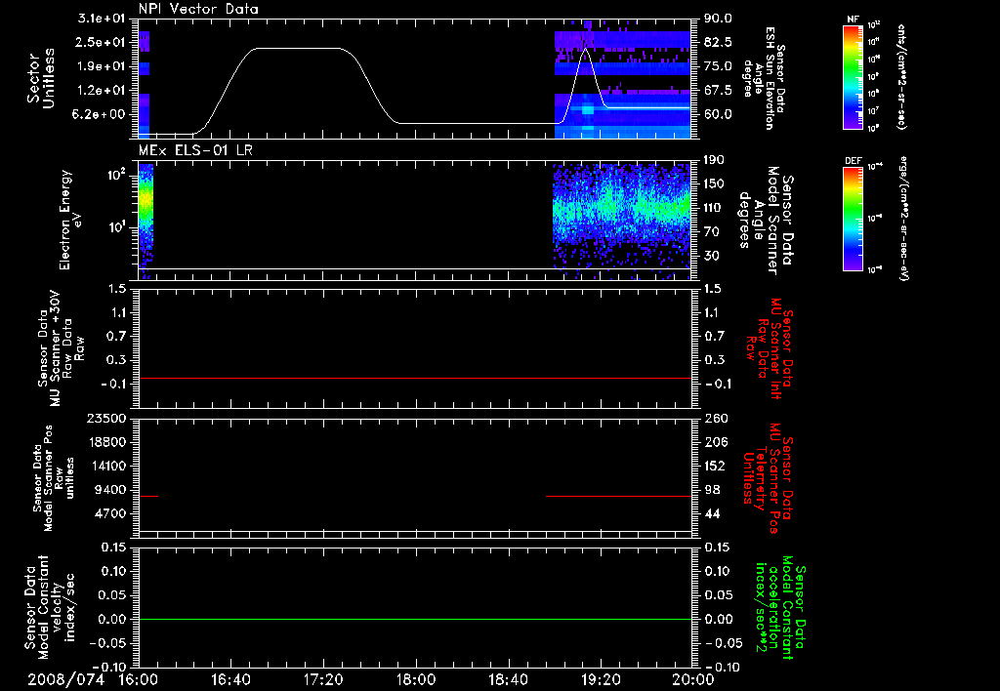Click the 20:00 time axis label
This screenshot has width=1000, height=691.
(693, 679)
